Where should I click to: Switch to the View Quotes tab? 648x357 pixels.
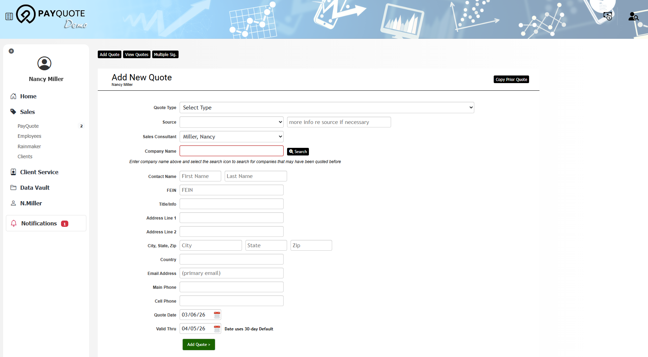[x=137, y=55]
